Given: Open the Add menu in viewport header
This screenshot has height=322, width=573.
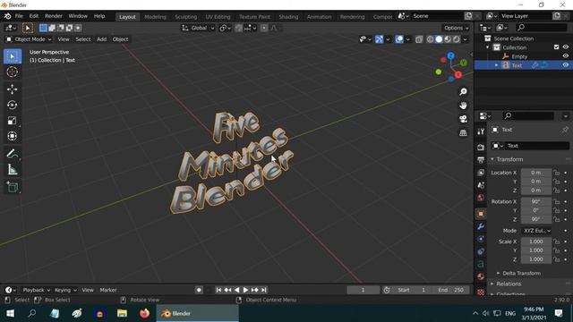Looking at the screenshot, I should pos(101,39).
